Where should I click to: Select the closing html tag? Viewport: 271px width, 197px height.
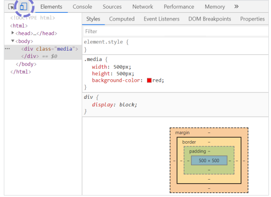coord(21,72)
